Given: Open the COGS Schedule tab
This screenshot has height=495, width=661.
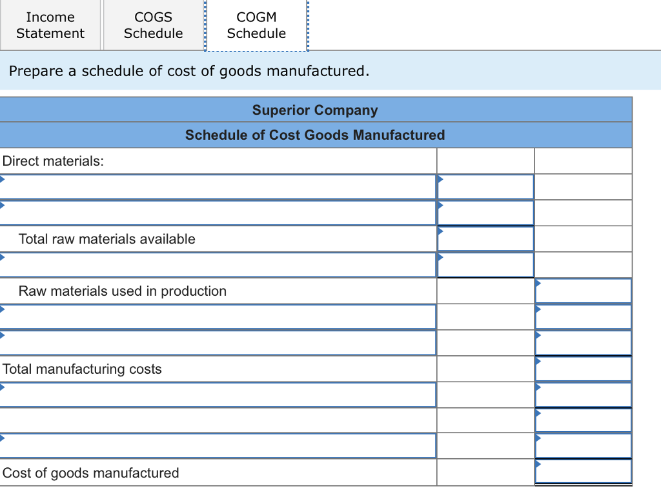Looking at the screenshot, I should (153, 25).
